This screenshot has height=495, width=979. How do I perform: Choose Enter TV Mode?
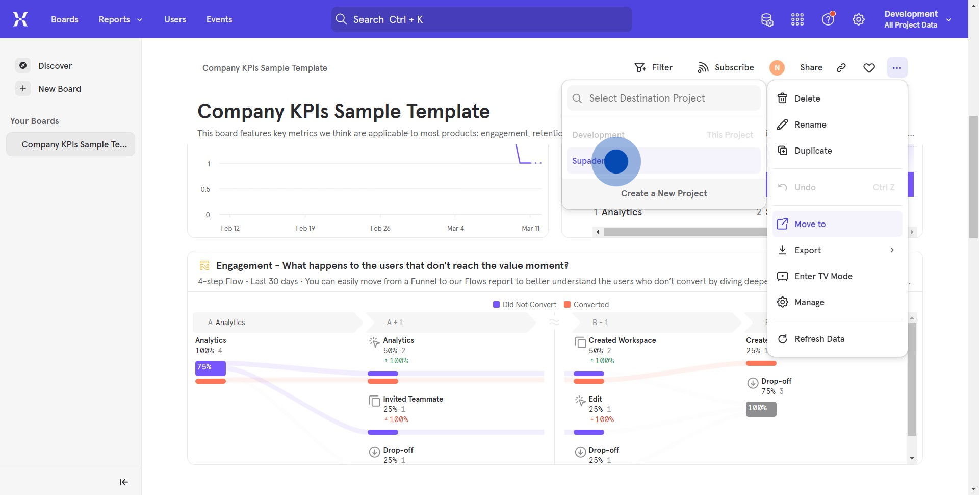pos(823,276)
